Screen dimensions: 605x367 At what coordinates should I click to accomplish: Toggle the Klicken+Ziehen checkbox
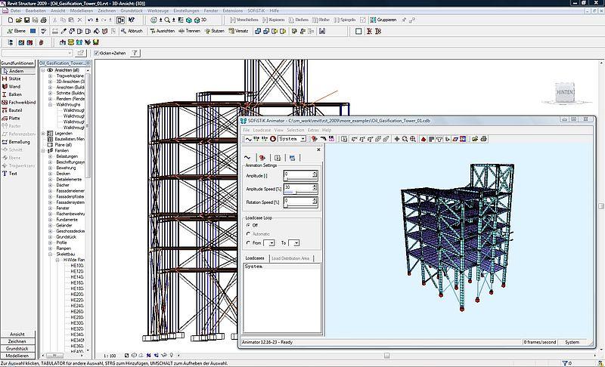pos(96,54)
